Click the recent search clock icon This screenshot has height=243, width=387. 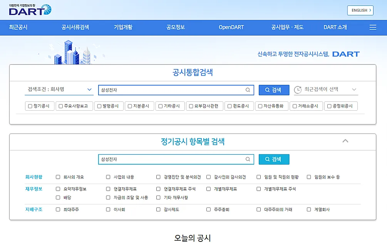298,90
